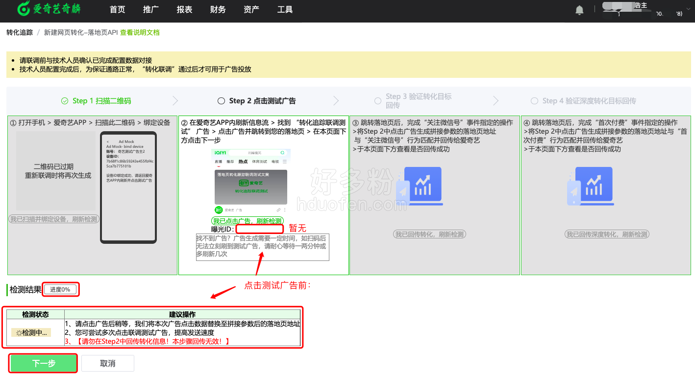Open the 资产 menu
Viewport: 695px width, 376px height.
[x=251, y=10]
